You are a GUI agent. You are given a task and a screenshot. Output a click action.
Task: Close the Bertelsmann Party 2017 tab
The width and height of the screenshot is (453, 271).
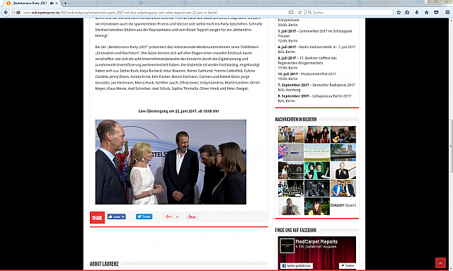pos(57,3)
